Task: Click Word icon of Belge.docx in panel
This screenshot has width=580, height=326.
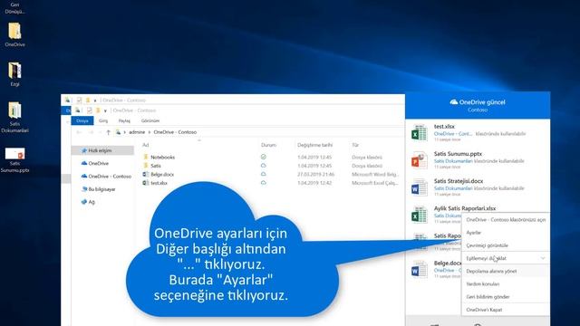Action: coord(420,270)
